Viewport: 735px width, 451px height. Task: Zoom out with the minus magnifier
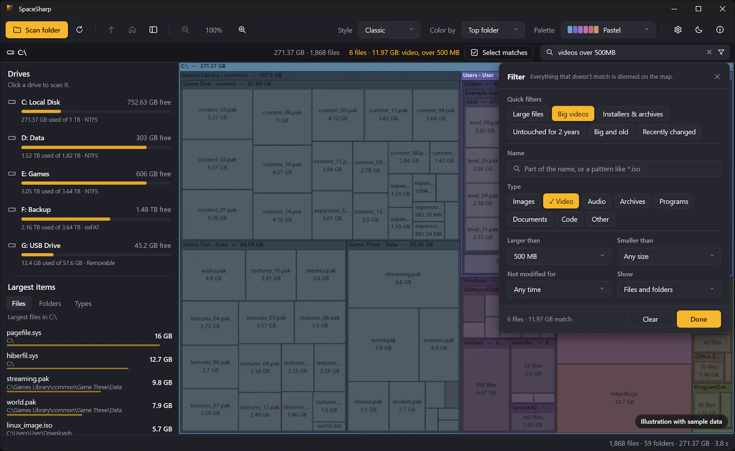pos(186,30)
